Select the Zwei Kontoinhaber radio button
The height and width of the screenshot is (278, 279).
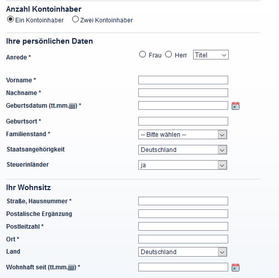[x=75, y=19]
